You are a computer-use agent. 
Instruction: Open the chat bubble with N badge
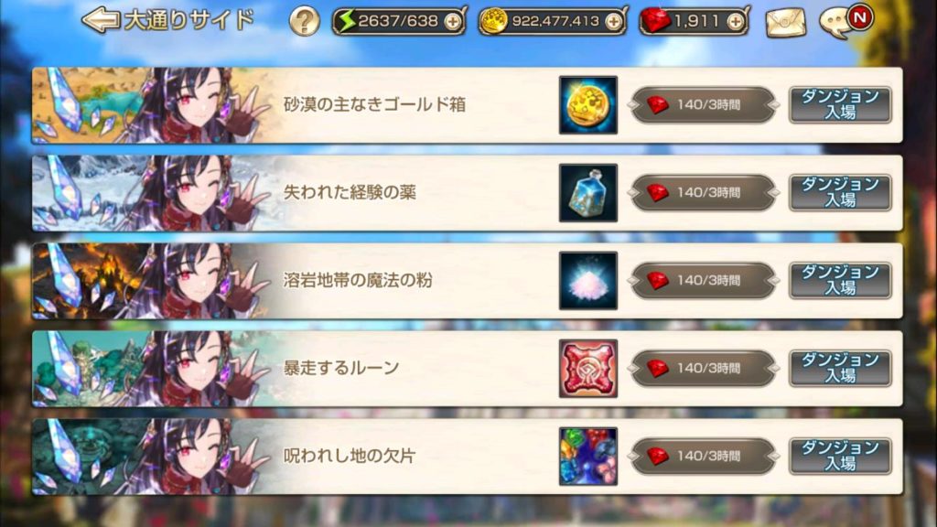point(845,22)
